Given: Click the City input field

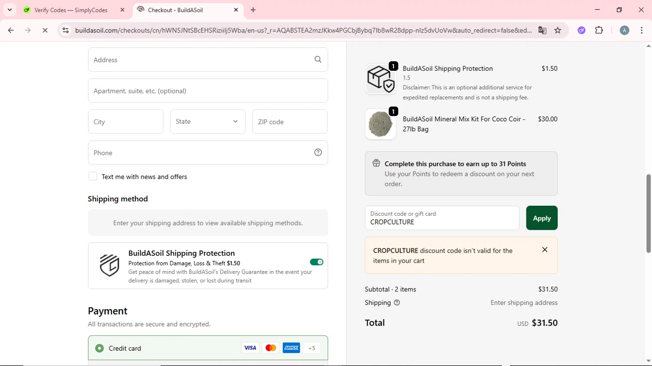Looking at the screenshot, I should point(126,122).
